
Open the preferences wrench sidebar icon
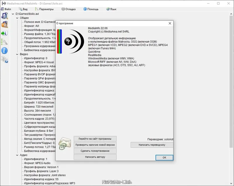point(4,42)
